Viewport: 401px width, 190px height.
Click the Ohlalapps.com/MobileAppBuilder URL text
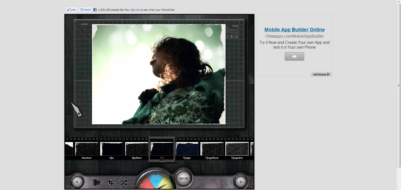[x=294, y=36]
